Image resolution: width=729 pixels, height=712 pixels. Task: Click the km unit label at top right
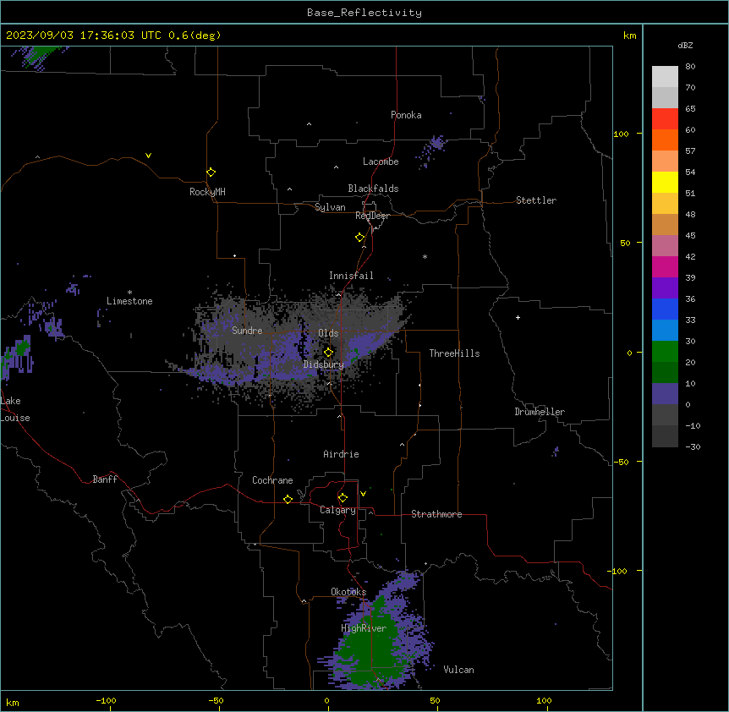tap(629, 36)
